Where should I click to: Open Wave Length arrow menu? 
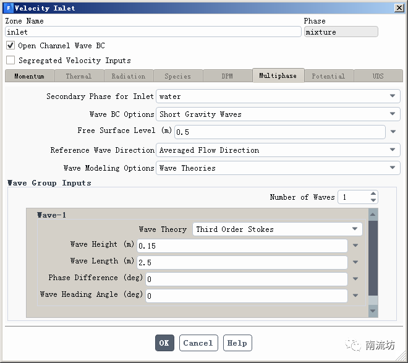tap(355, 262)
